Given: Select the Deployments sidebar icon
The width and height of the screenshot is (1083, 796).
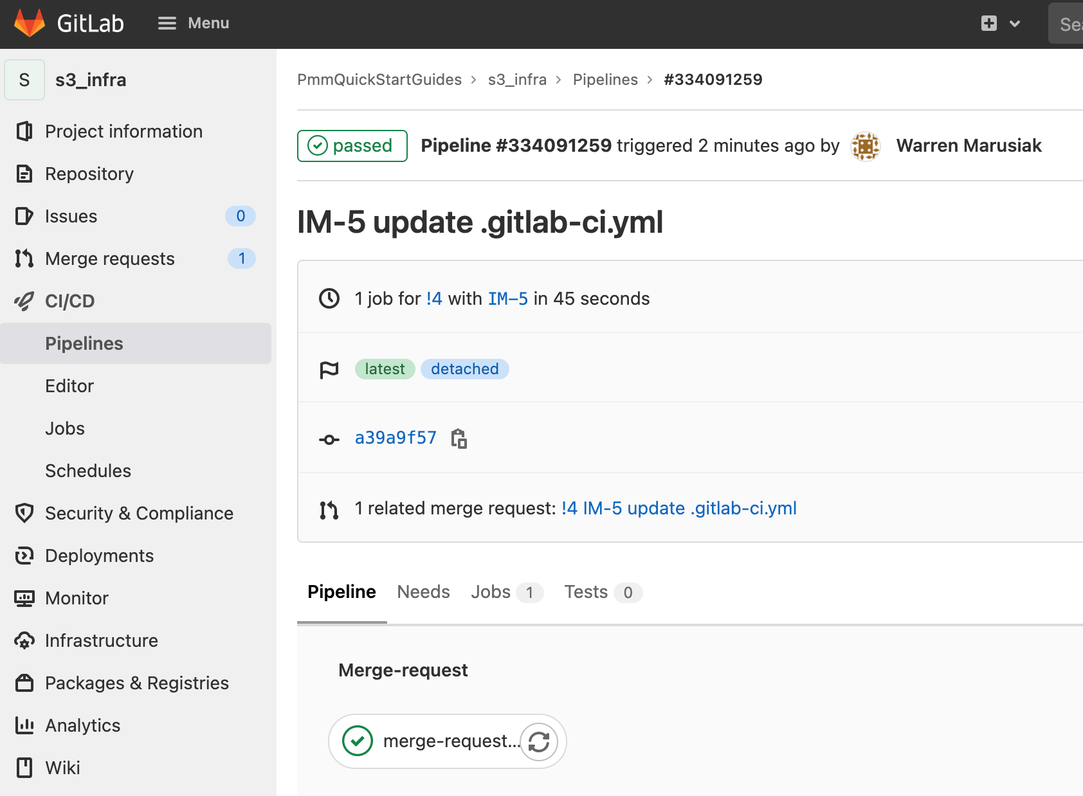Looking at the screenshot, I should [24, 556].
